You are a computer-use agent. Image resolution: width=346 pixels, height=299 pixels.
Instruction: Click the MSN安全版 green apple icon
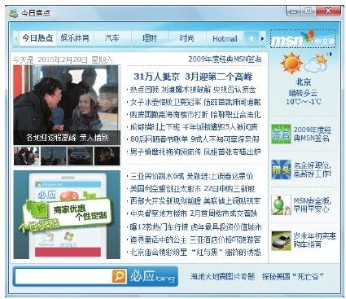[x=281, y=205]
